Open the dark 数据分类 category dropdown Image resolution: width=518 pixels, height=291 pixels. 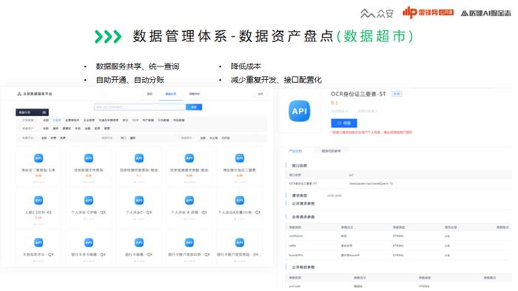click(32, 112)
